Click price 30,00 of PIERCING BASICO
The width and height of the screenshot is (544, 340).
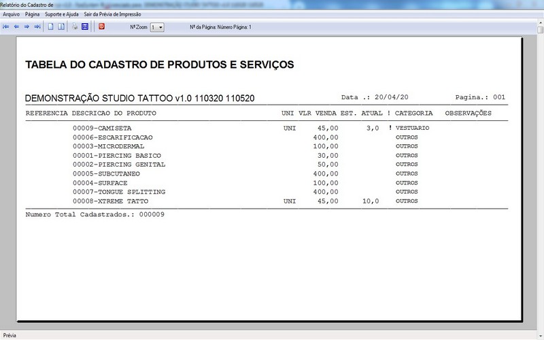[x=328, y=156]
